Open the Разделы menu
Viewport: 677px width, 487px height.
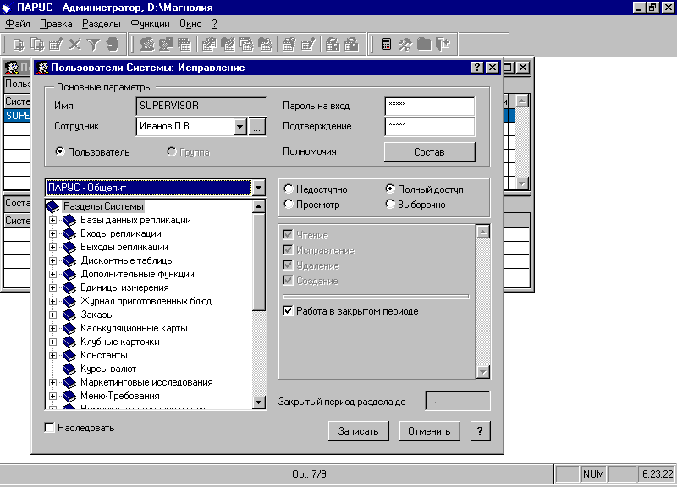(102, 25)
